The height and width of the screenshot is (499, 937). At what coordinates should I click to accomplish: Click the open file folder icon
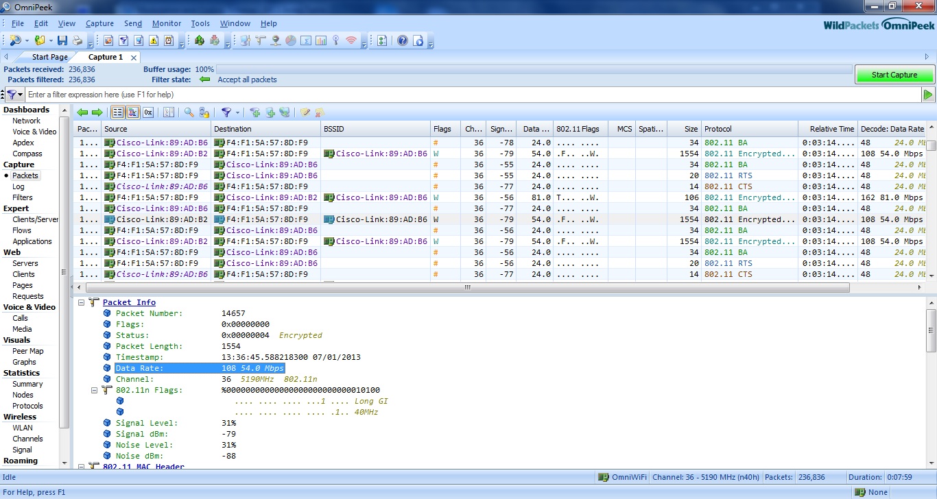pos(40,40)
